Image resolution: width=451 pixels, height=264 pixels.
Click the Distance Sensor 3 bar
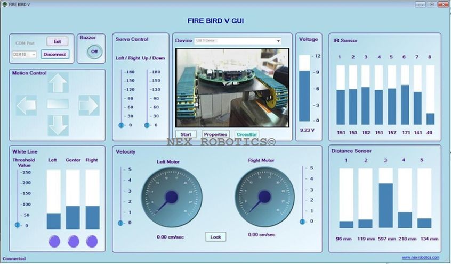pos(386,198)
